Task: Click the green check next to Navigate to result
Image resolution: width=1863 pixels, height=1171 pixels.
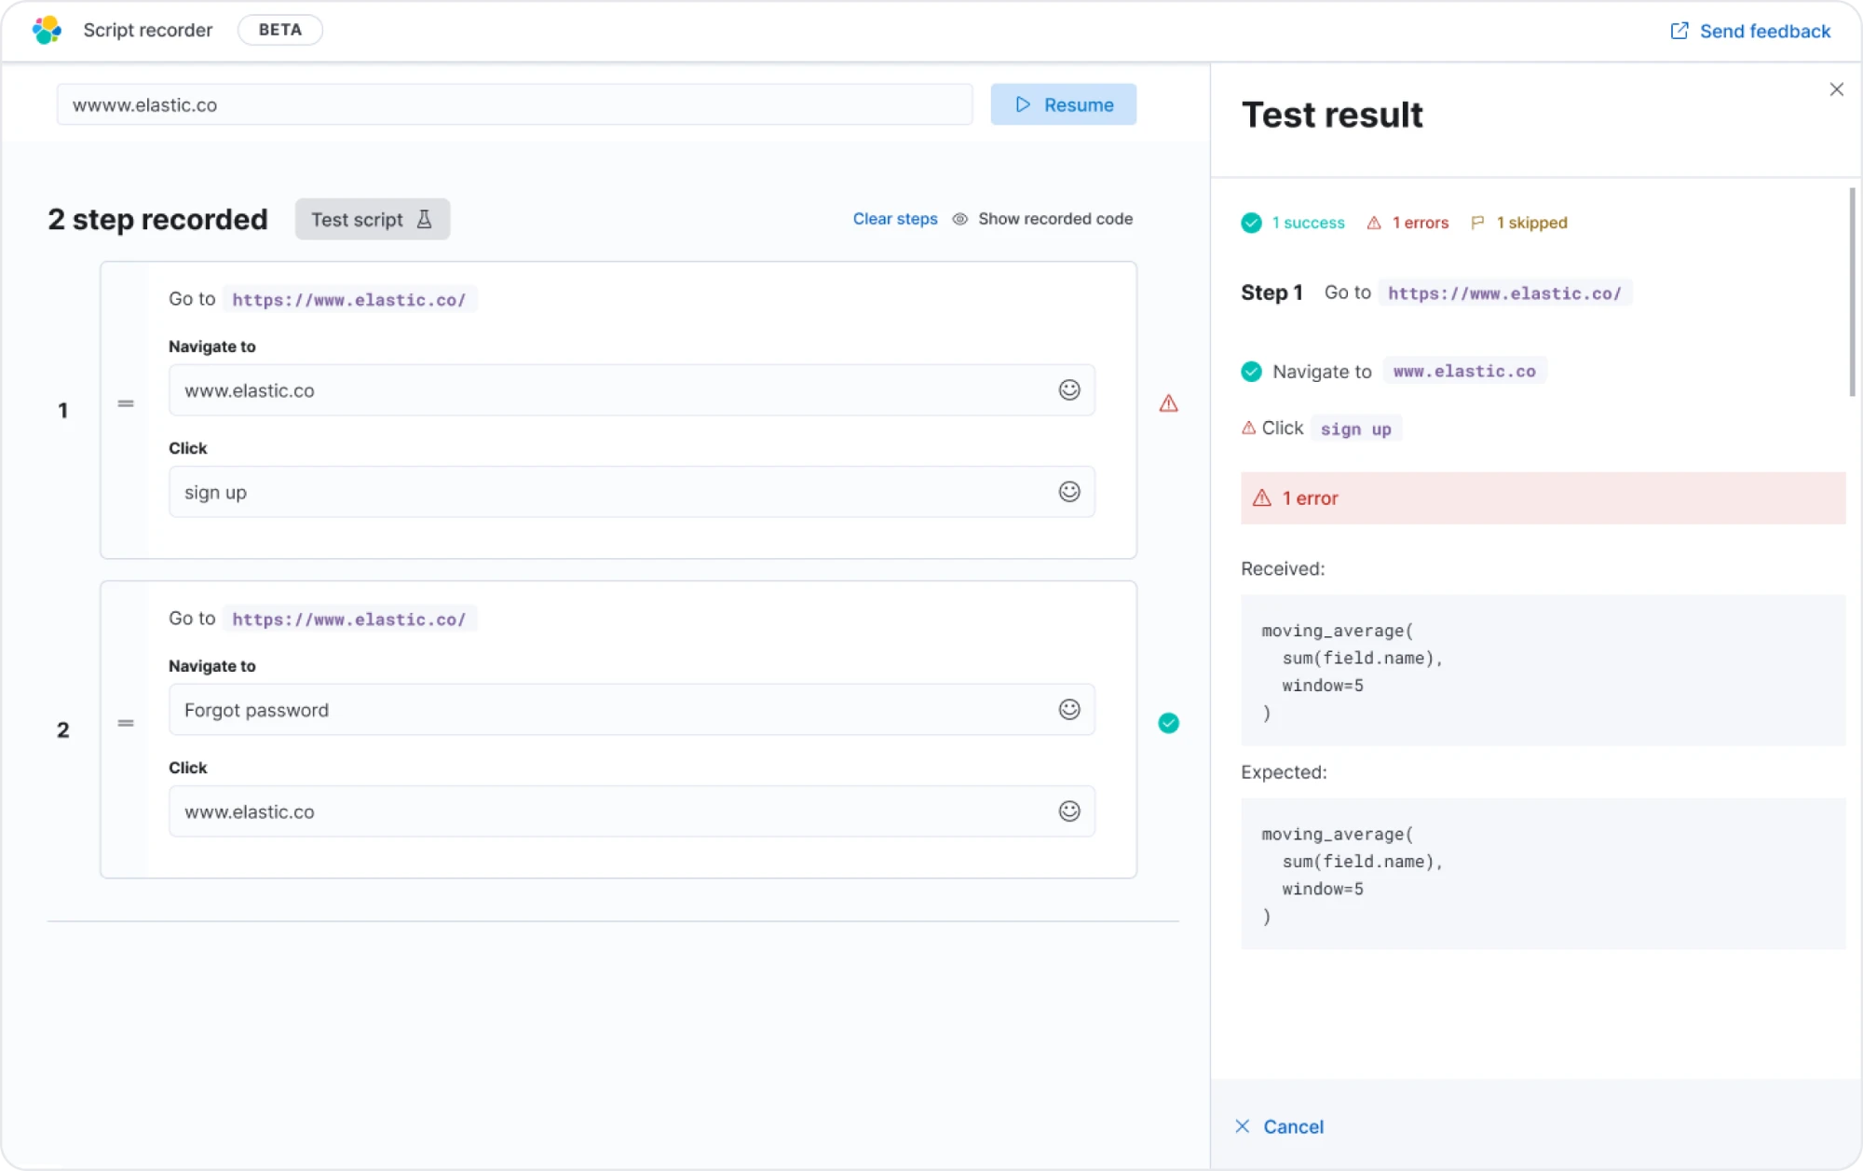Action: [1251, 372]
